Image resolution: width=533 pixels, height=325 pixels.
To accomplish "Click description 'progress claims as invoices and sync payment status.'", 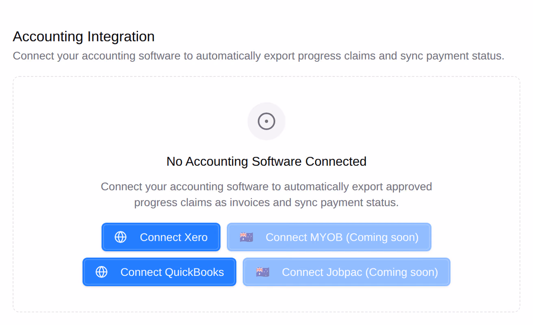I will click(266, 202).
